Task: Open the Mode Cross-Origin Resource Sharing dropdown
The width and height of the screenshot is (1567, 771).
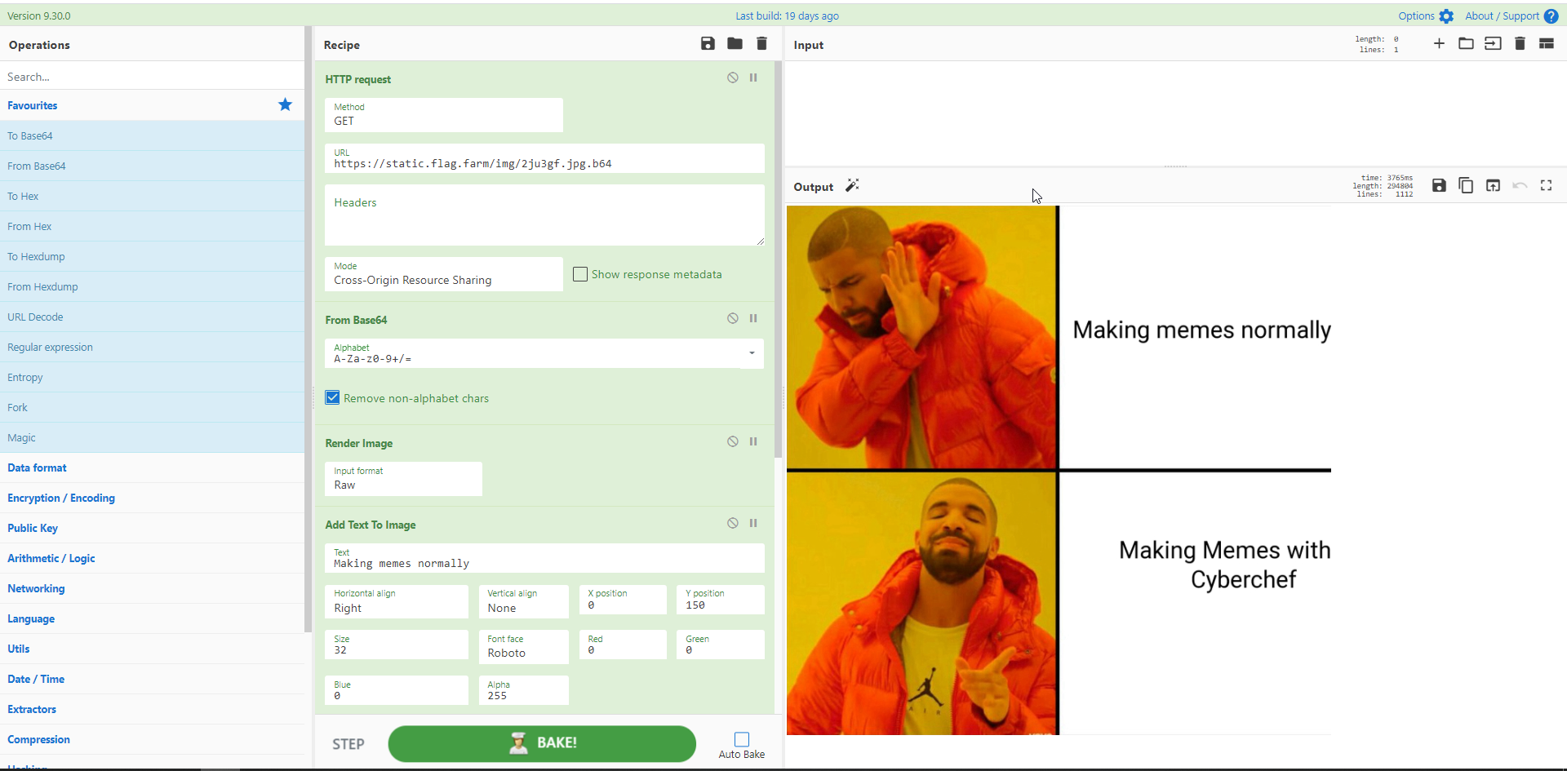Action: pos(444,274)
